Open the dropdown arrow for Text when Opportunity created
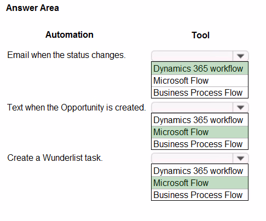Viewport: 266px width, 221px height. [240, 107]
